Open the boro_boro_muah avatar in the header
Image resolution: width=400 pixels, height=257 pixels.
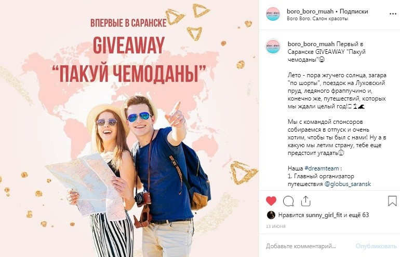tap(273, 14)
